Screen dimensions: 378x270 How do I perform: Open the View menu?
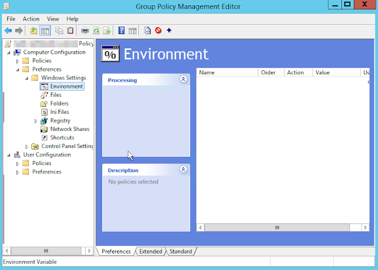point(53,19)
